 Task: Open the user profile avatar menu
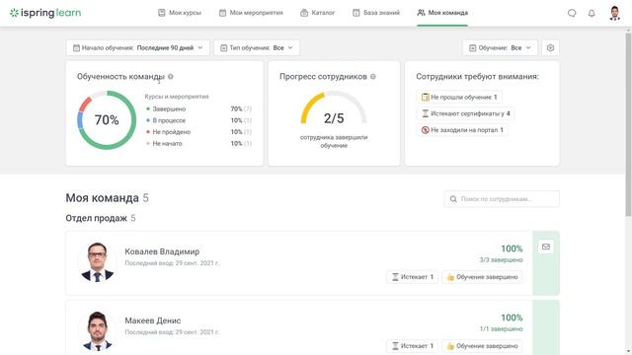point(614,13)
